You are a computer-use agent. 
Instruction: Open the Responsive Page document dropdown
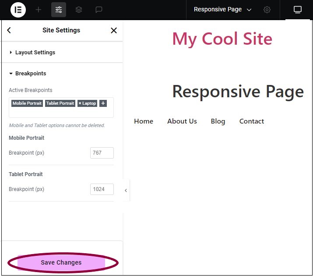[x=222, y=10]
